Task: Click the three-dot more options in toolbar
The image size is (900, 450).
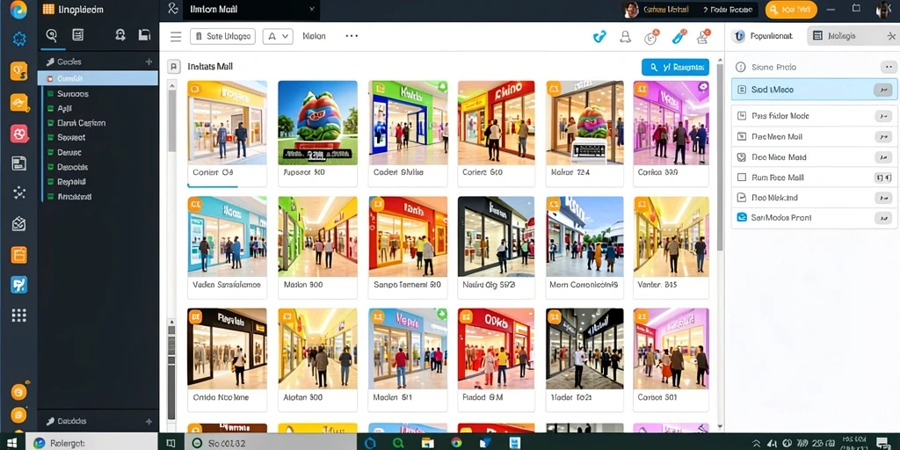Action: click(352, 35)
